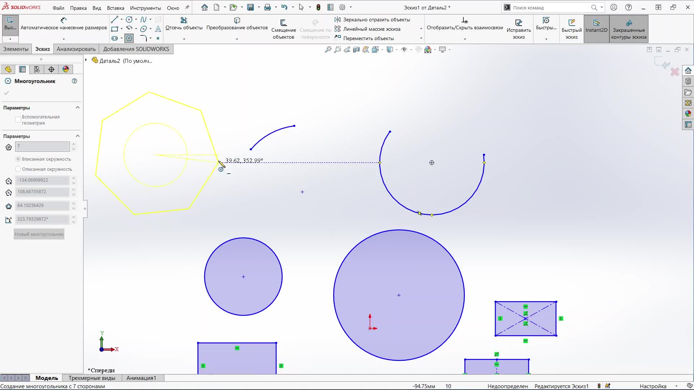
Task: Open dropdown under Отсечь объекты
Action: pyautogui.click(x=184, y=39)
